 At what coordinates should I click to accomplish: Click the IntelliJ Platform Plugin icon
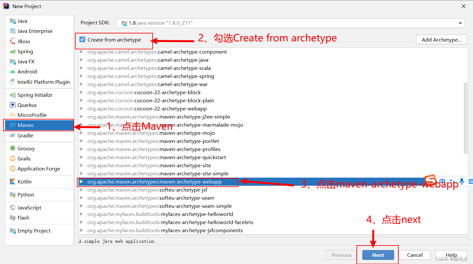point(13,82)
